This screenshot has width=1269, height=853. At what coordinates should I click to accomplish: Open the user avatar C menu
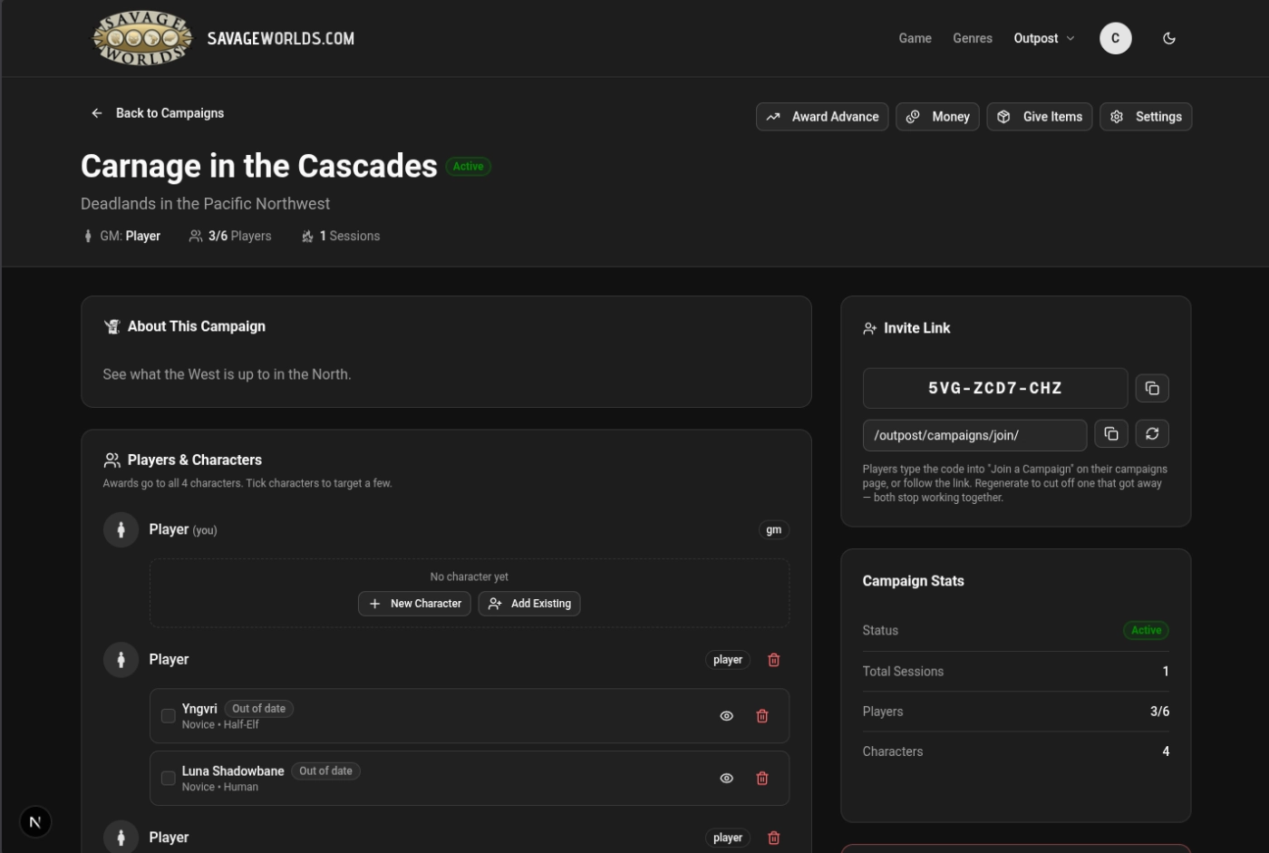coord(1116,38)
